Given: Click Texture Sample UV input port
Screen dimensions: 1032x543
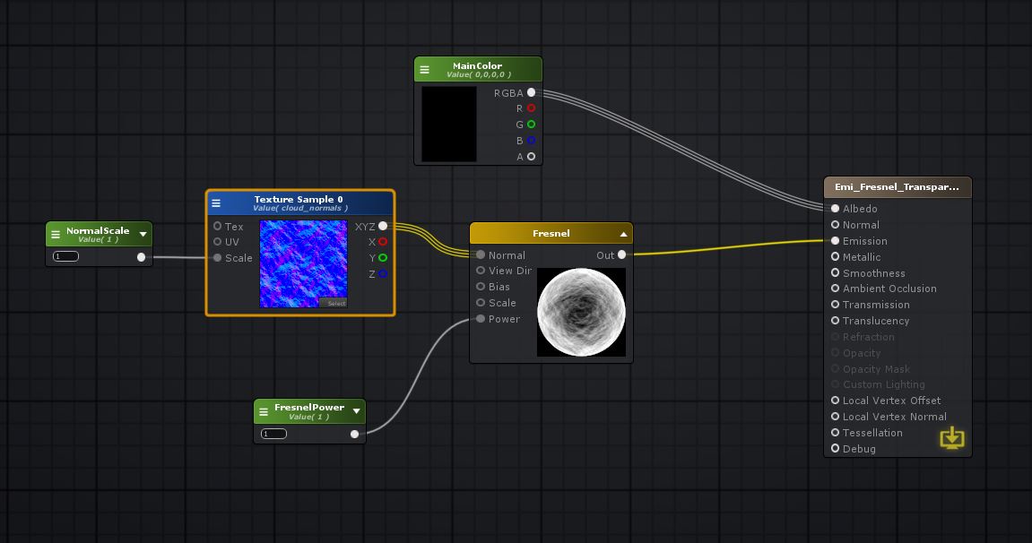Looking at the screenshot, I should pos(217,242).
